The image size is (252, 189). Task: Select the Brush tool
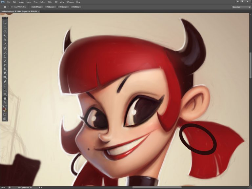tap(5, 52)
